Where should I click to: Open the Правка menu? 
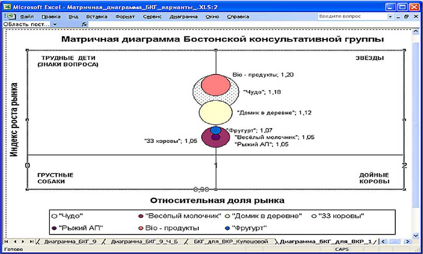[51, 17]
